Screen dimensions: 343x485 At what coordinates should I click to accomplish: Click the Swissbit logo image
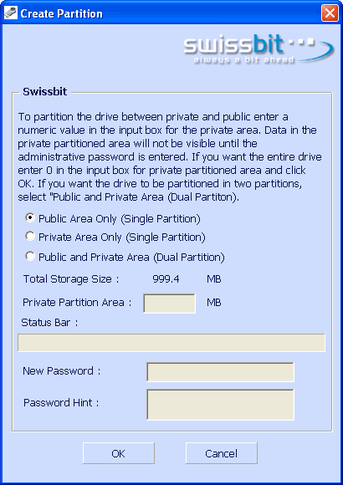(x=259, y=50)
